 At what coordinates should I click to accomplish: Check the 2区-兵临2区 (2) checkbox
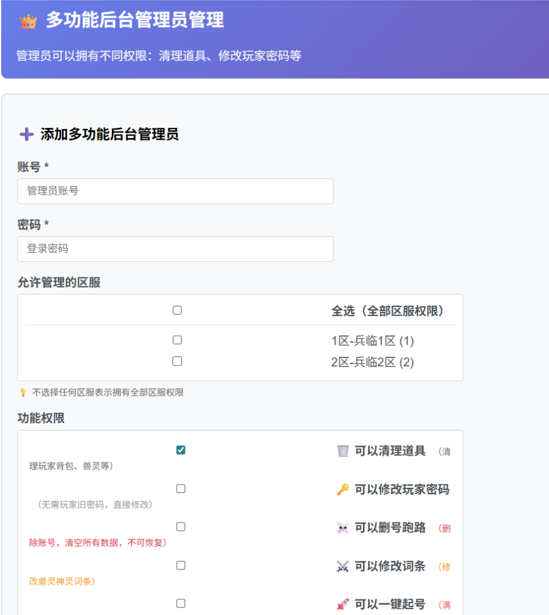coord(177,361)
